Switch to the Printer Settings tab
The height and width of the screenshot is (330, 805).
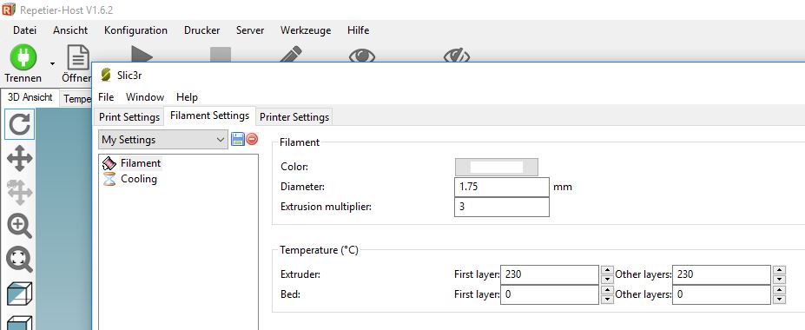pyautogui.click(x=294, y=117)
